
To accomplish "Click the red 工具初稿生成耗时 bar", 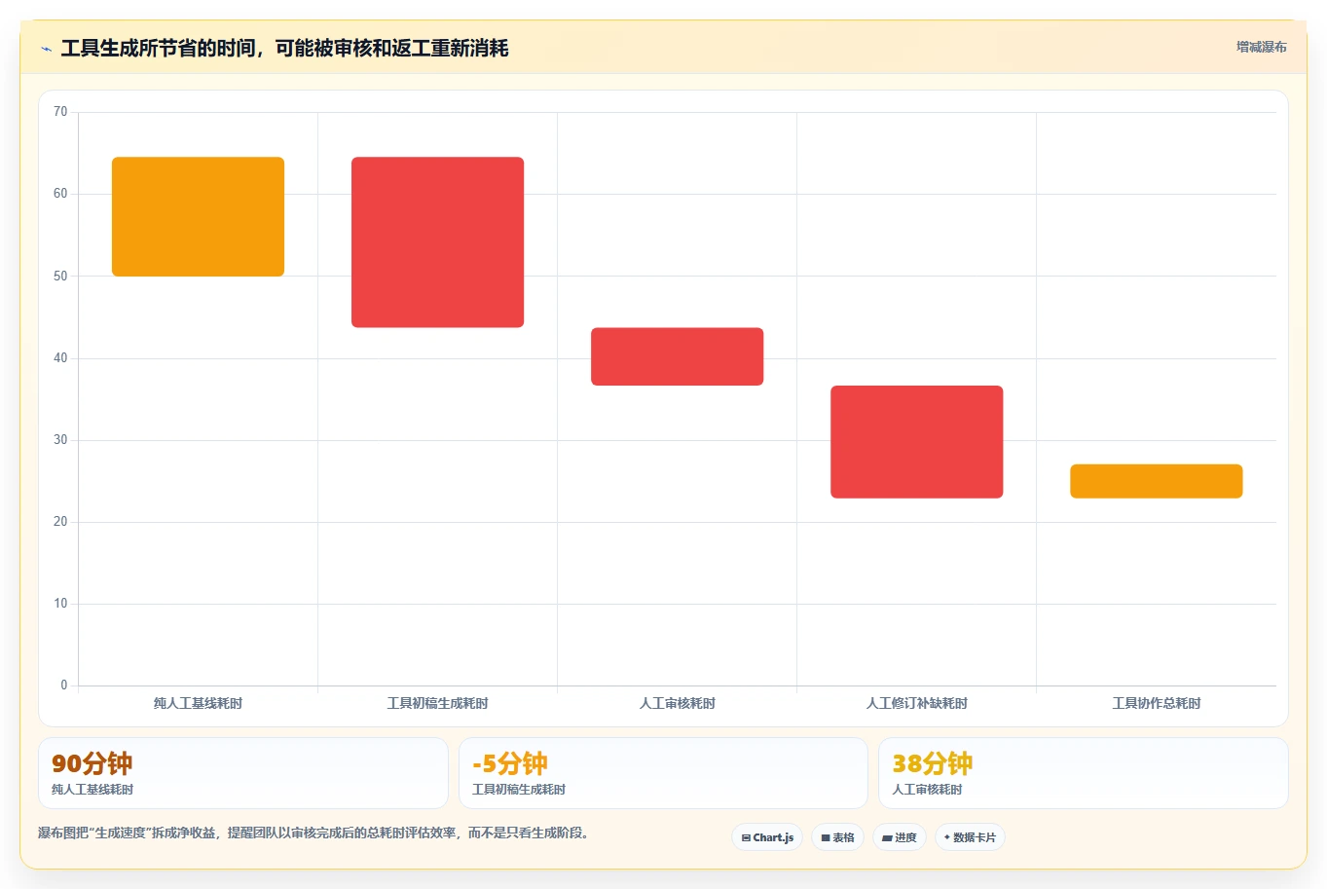I will tap(437, 242).
